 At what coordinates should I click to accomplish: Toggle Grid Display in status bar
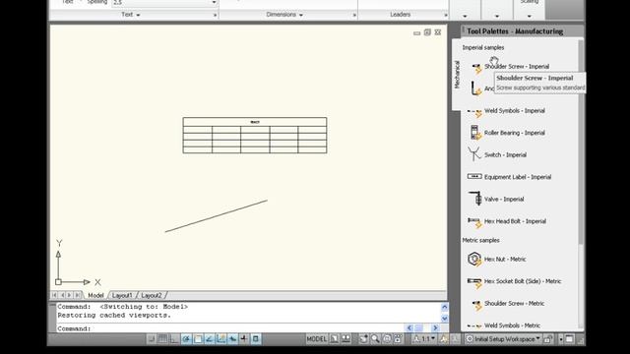click(162, 338)
